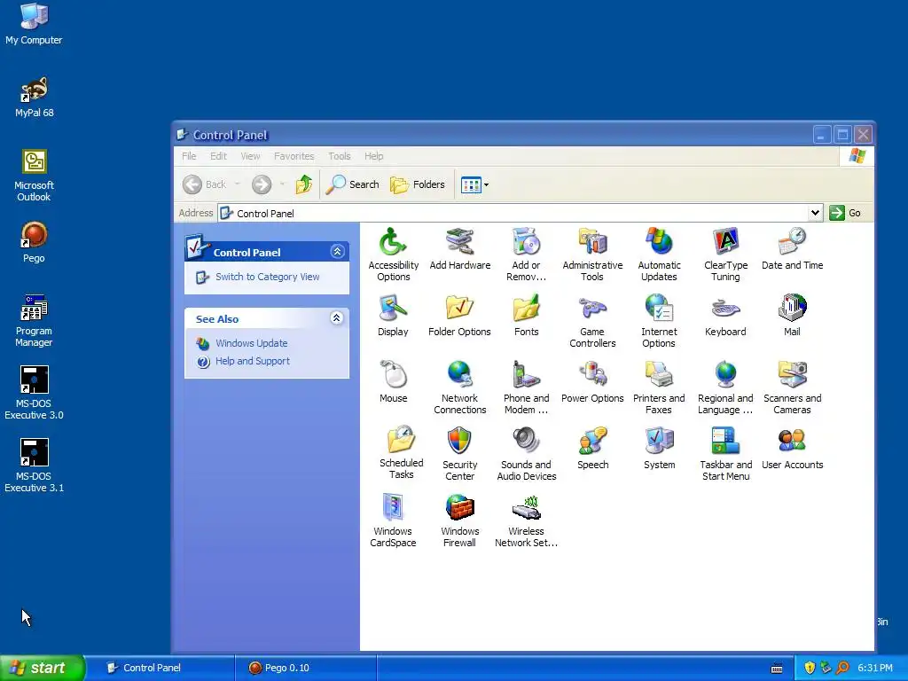Open the Help menu

click(373, 156)
